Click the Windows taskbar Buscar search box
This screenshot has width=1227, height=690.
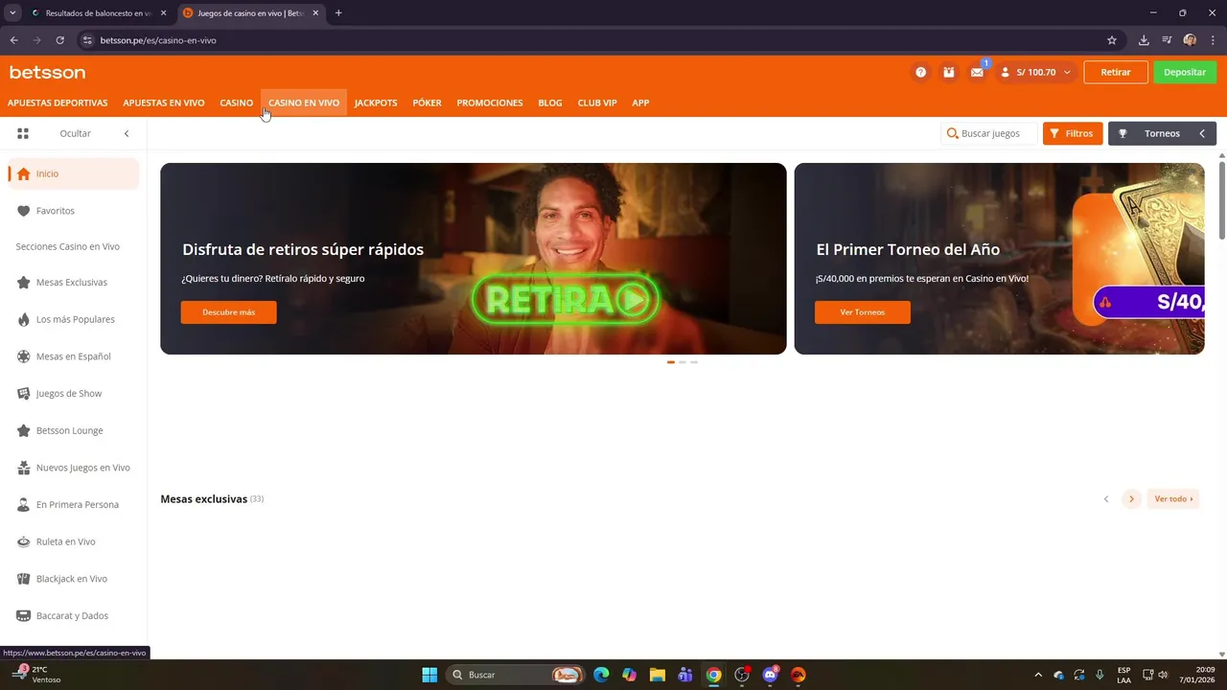[x=517, y=675]
